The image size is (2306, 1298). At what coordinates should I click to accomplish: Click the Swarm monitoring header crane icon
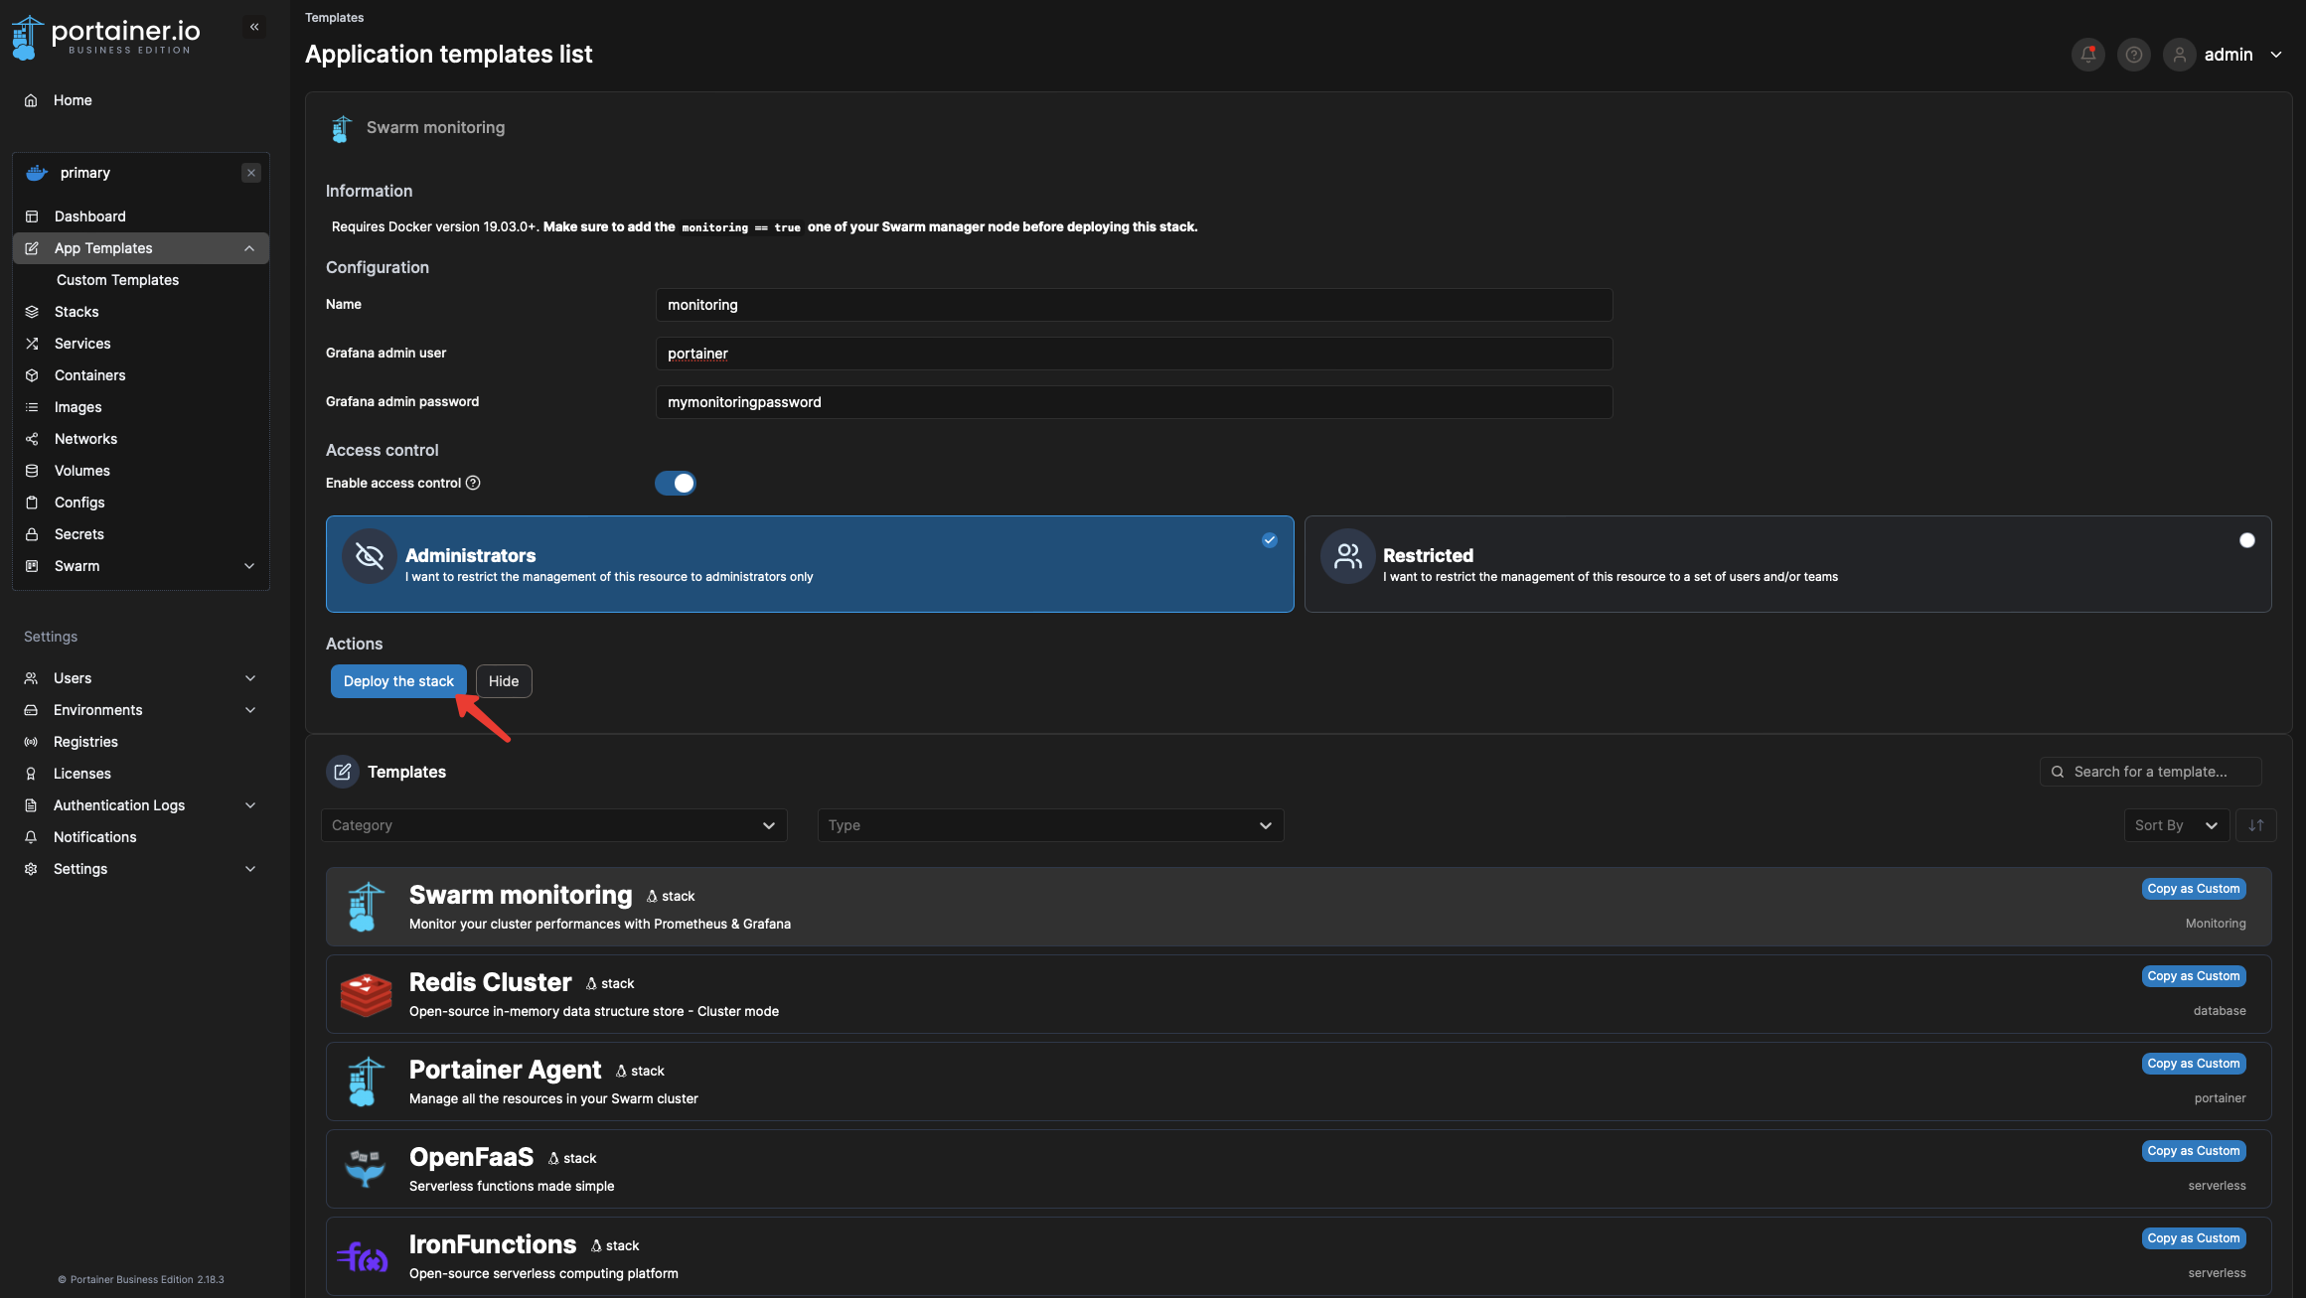[x=342, y=128]
